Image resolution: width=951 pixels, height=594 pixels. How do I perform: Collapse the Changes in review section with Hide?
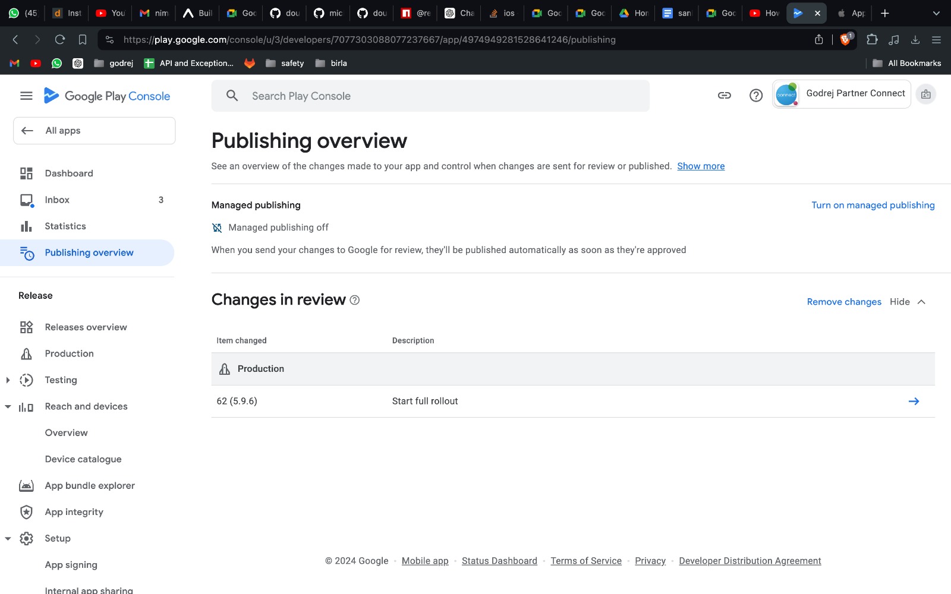(907, 302)
